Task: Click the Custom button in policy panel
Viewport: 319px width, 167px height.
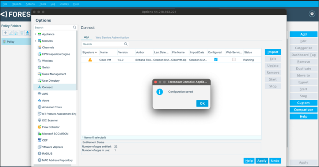Action: pos(303,103)
